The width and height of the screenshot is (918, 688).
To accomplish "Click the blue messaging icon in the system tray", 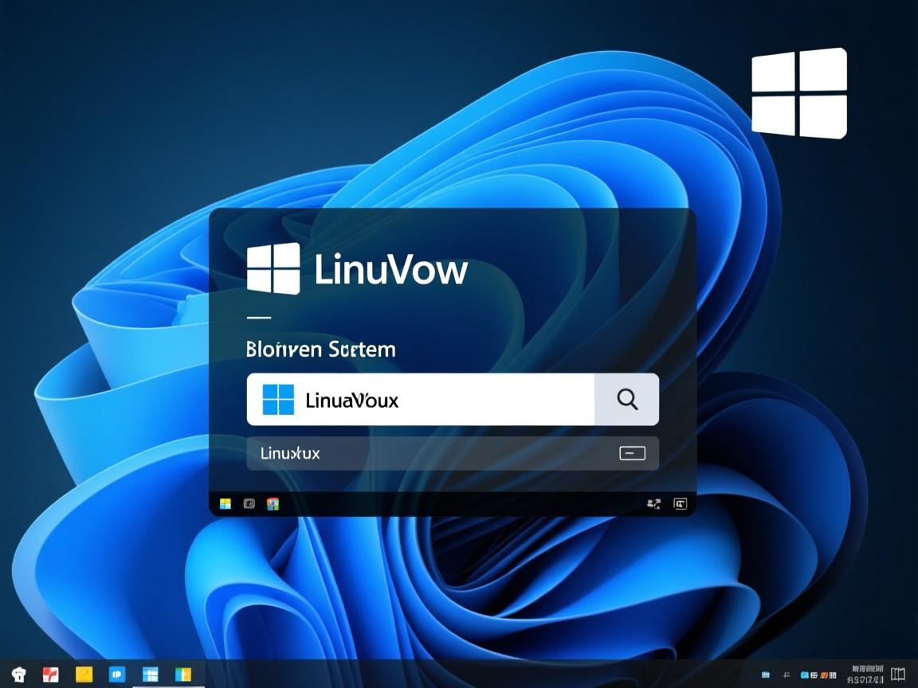I will [804, 675].
